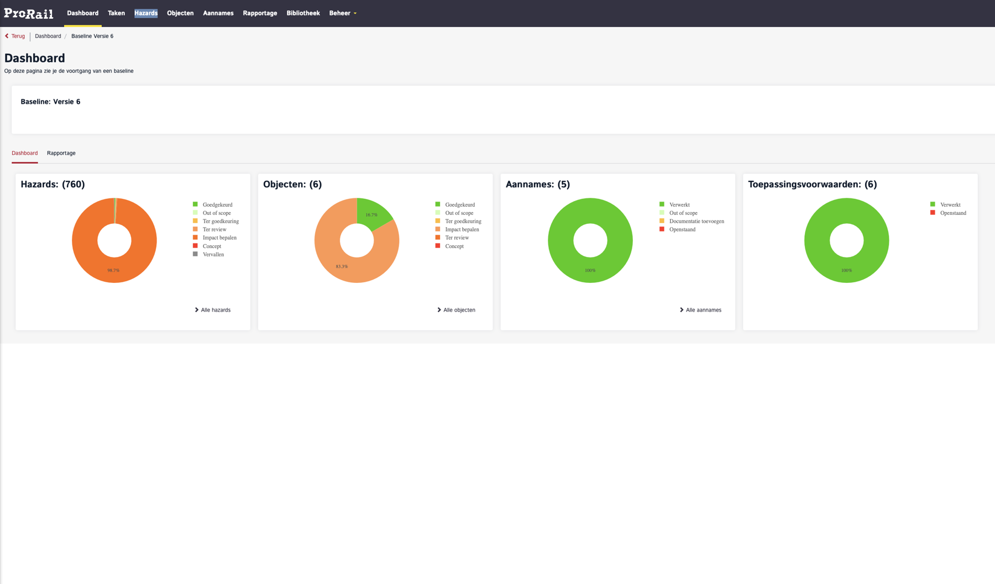Toggle the Vervallen legend entry in Hazards
The width and height of the screenshot is (995, 584).
coord(213,255)
